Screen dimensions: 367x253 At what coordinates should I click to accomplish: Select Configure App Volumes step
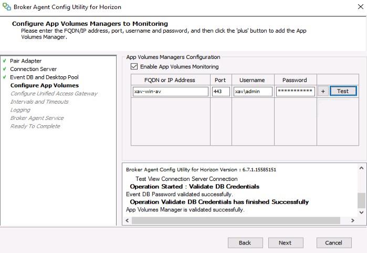[45, 85]
